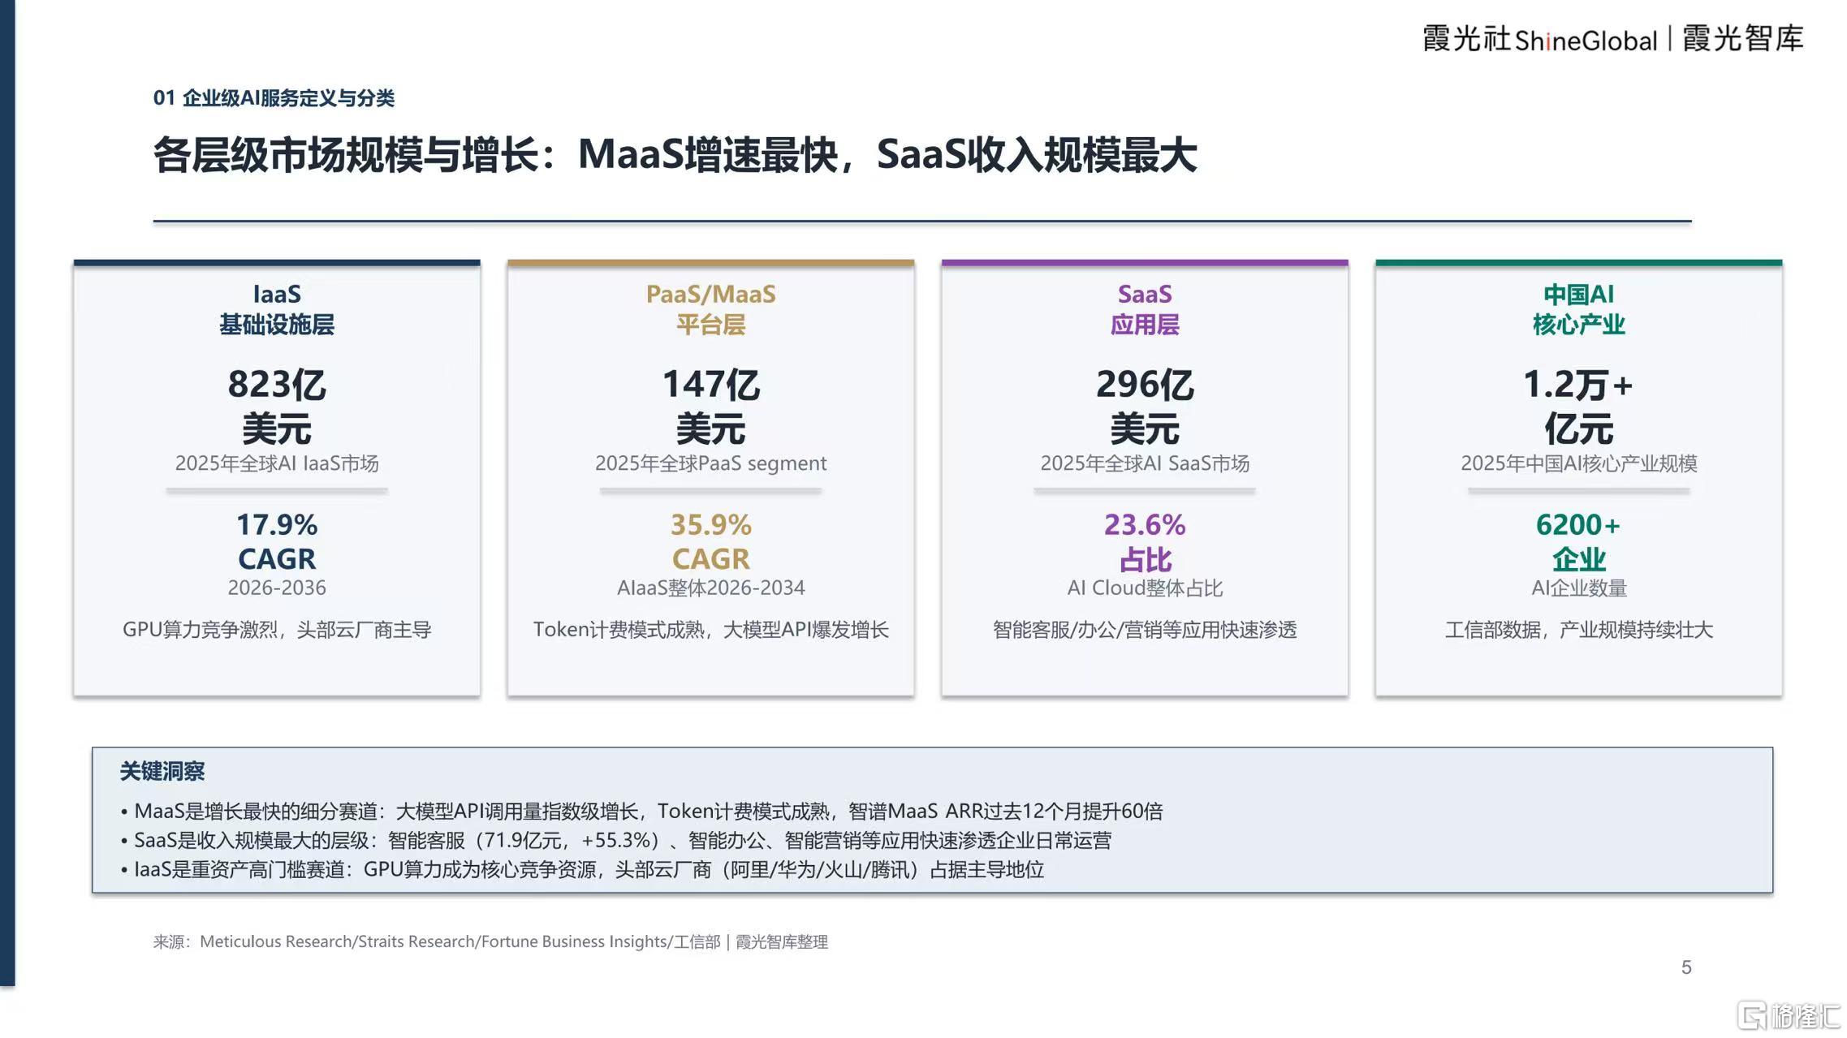1847x1038 pixels.
Task: Click the SaaS 应用层 card heading
Action: point(1145,309)
